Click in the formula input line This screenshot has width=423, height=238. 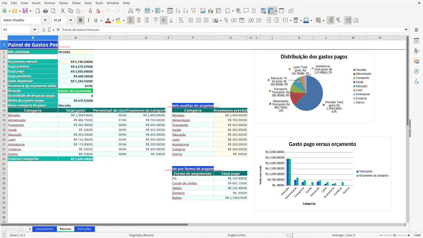pyautogui.click(x=232, y=30)
